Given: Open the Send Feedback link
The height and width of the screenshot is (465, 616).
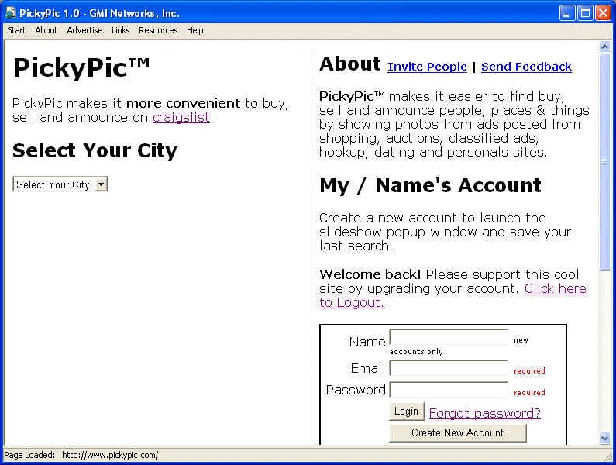Looking at the screenshot, I should 526,67.
